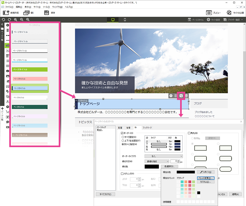Select 上下/左右固定(F) radio button
The width and height of the screenshot is (246, 206).
pyautogui.click(x=123, y=141)
